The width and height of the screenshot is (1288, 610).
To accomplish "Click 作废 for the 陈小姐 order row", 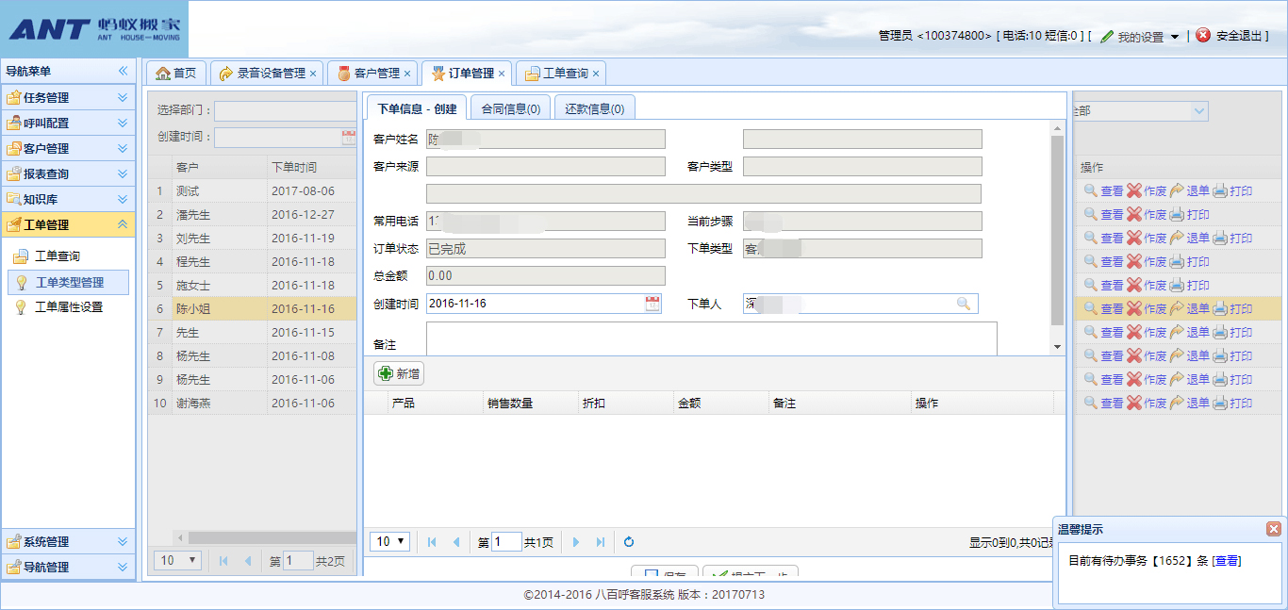I will (1146, 309).
